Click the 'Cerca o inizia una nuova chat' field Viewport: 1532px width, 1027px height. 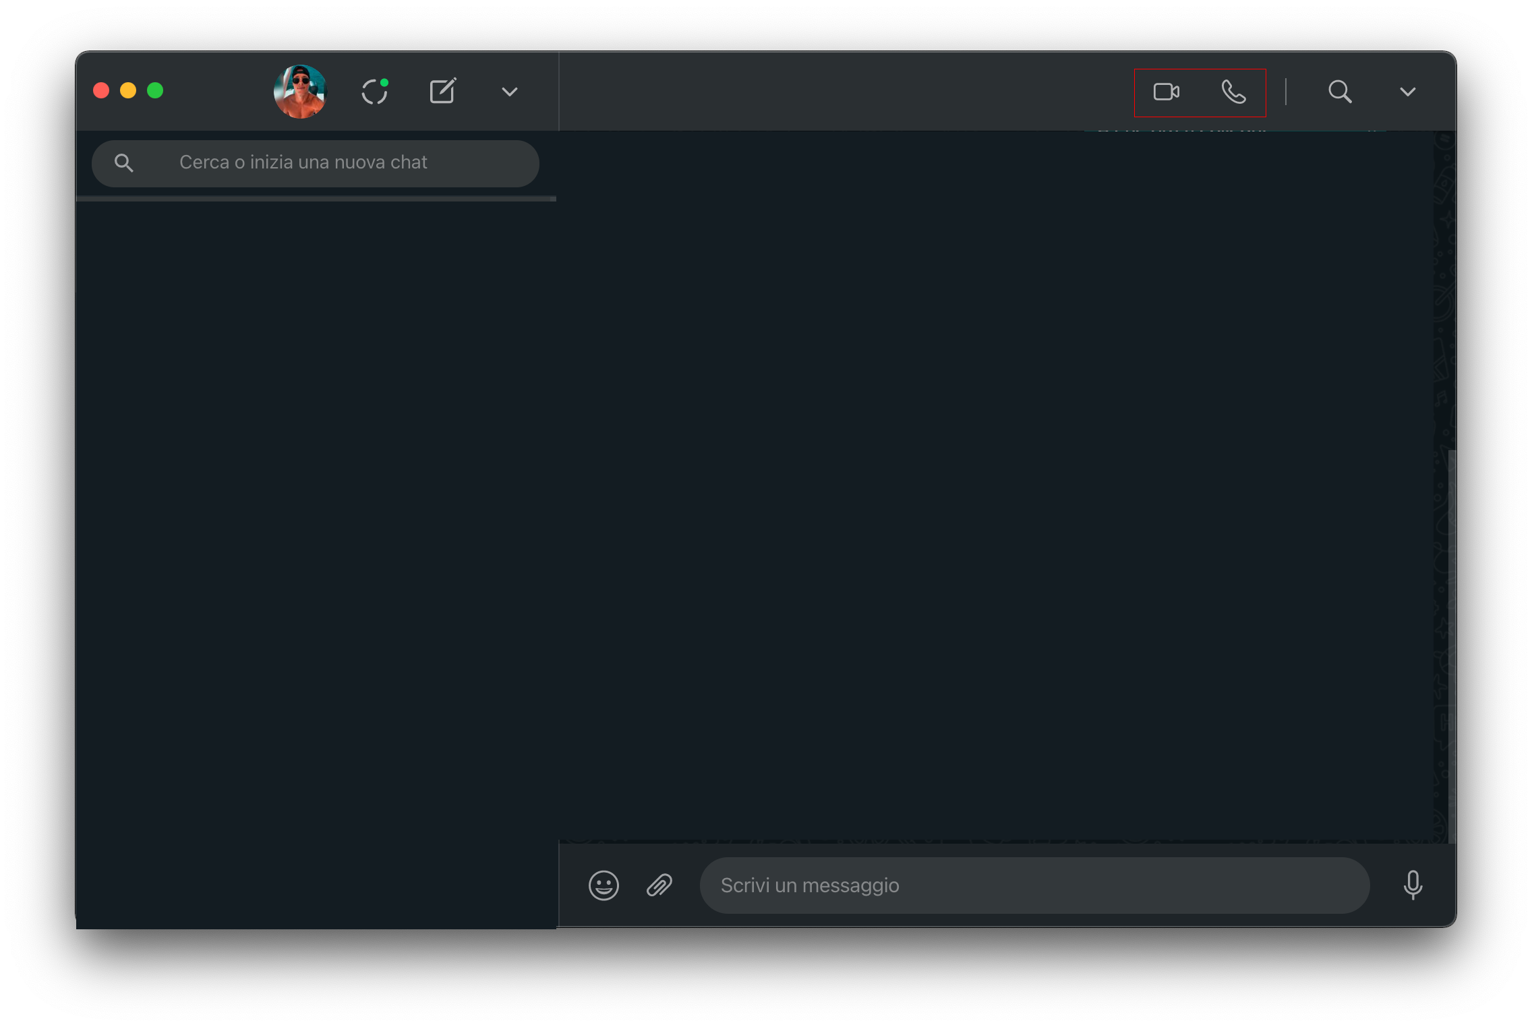click(x=316, y=163)
